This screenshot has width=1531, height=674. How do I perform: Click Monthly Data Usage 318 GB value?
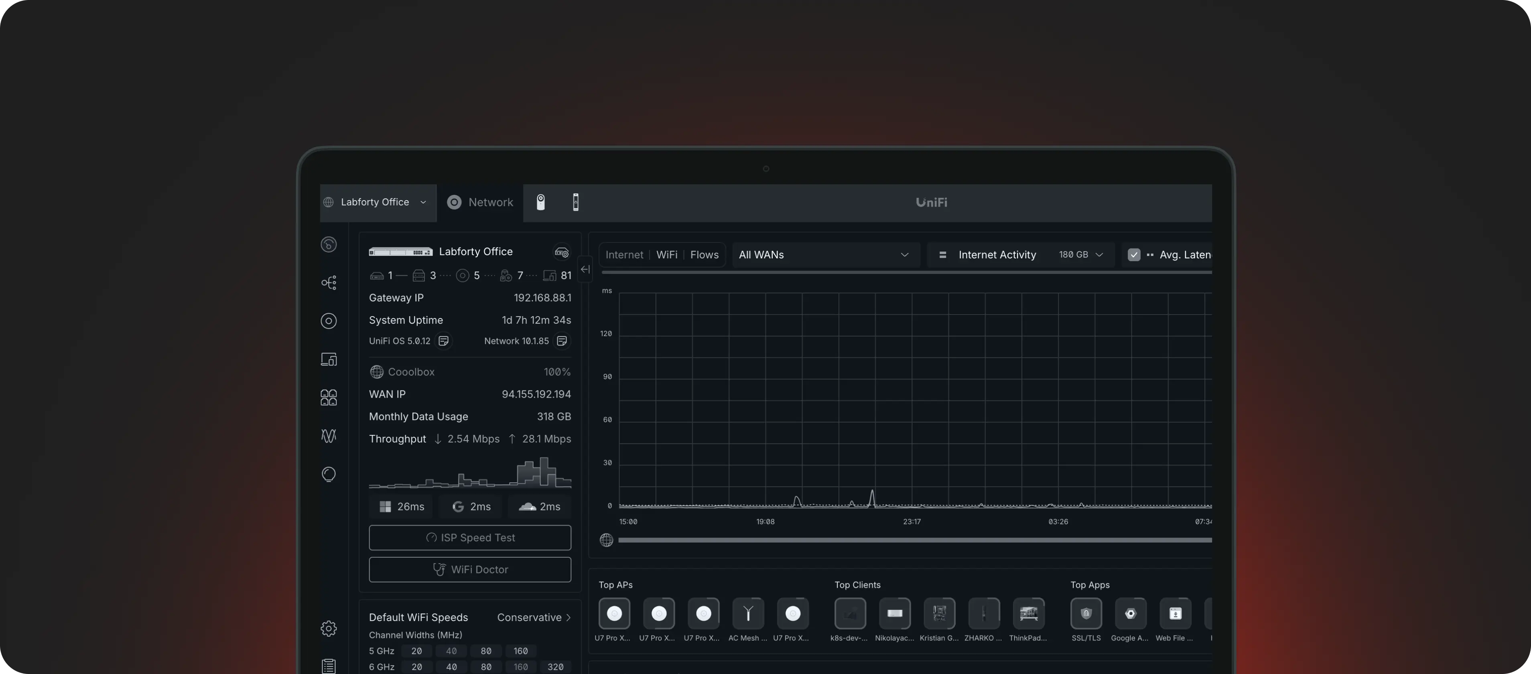click(554, 417)
